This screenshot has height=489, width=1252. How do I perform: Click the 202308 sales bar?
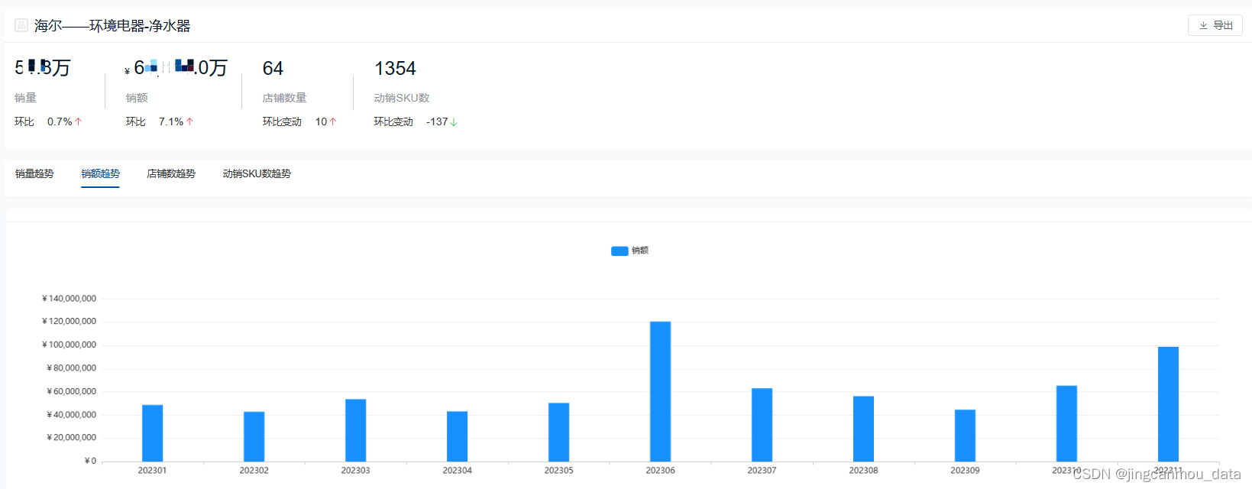[863, 429]
